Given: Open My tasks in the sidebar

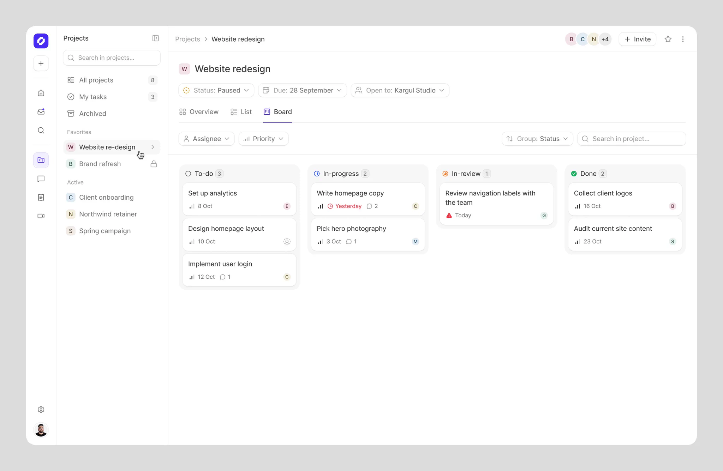Looking at the screenshot, I should [112, 97].
